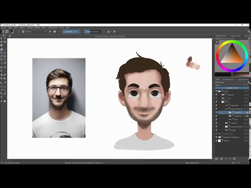Hide the Lineart group layer
This screenshot has width=251, height=188.
216,91
